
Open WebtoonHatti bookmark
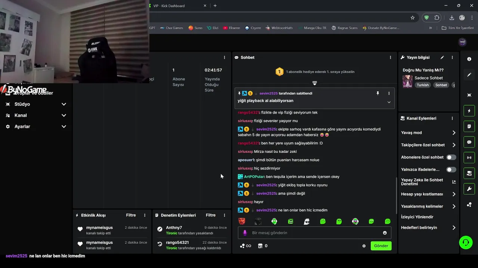(279, 28)
